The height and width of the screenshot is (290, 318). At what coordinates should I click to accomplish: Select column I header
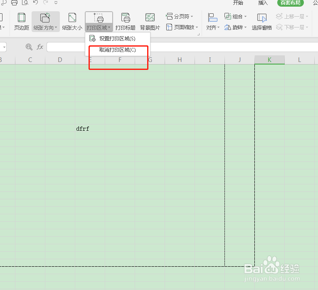click(x=210, y=60)
